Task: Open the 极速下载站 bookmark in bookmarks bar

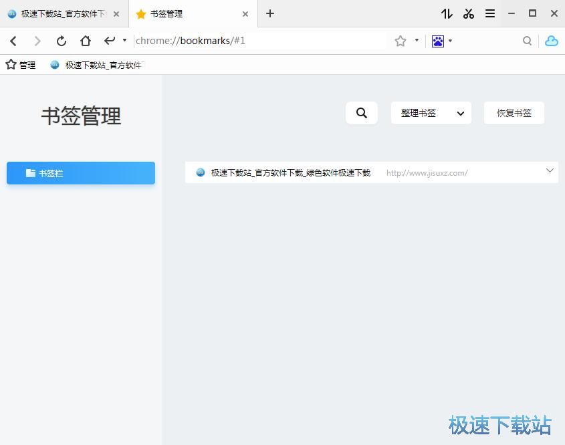Action: click(x=98, y=65)
